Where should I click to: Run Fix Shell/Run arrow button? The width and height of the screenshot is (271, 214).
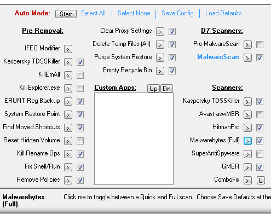[x=68, y=167]
